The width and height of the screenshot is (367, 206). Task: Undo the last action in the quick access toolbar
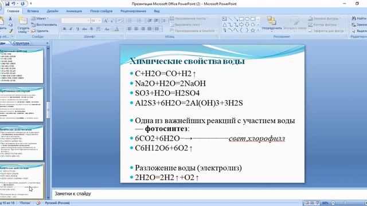tap(14, 4)
